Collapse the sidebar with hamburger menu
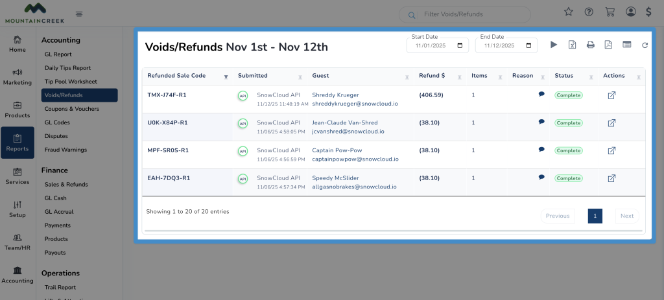This screenshot has width=664, height=300. [x=79, y=14]
